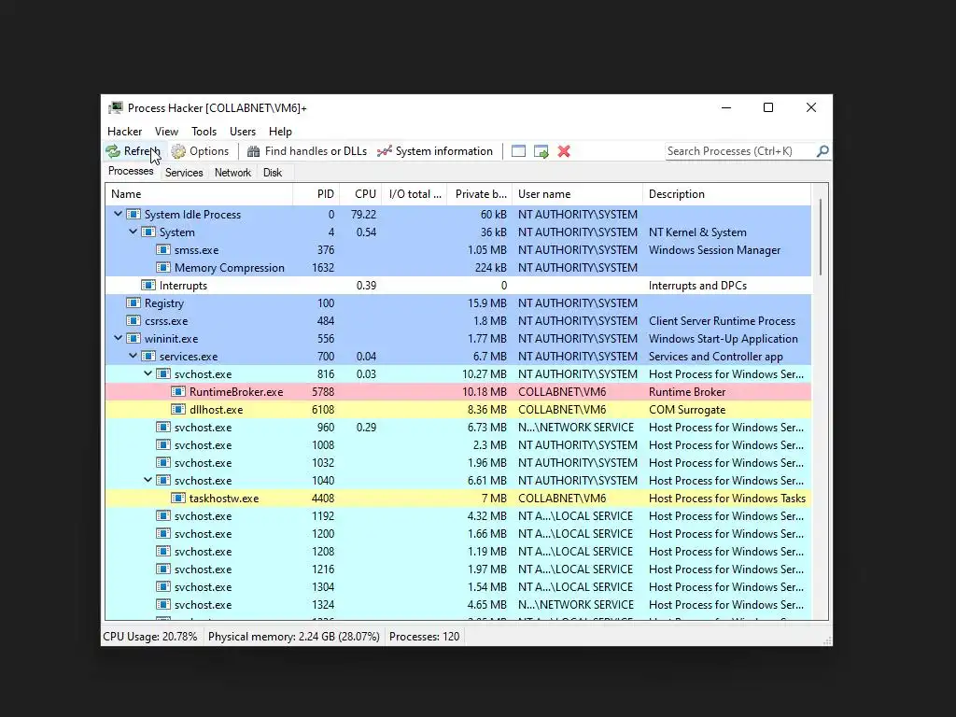
Task: Select the svchost.exe row with PID 1304
Action: [x=458, y=586]
